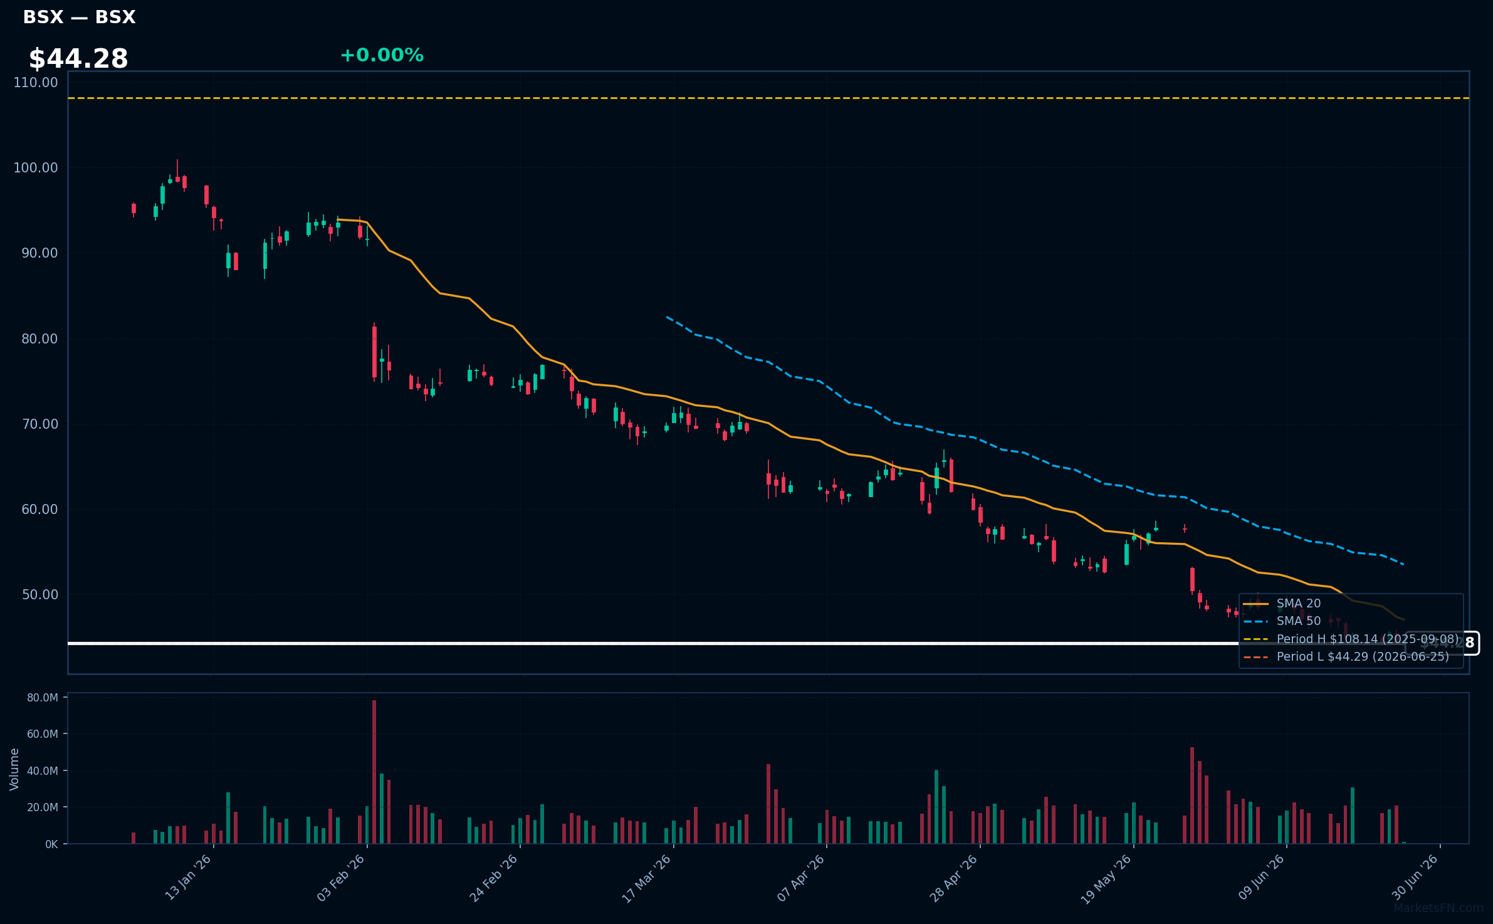
Task: Click the yellow dashed period-high line
Action: (x=768, y=98)
